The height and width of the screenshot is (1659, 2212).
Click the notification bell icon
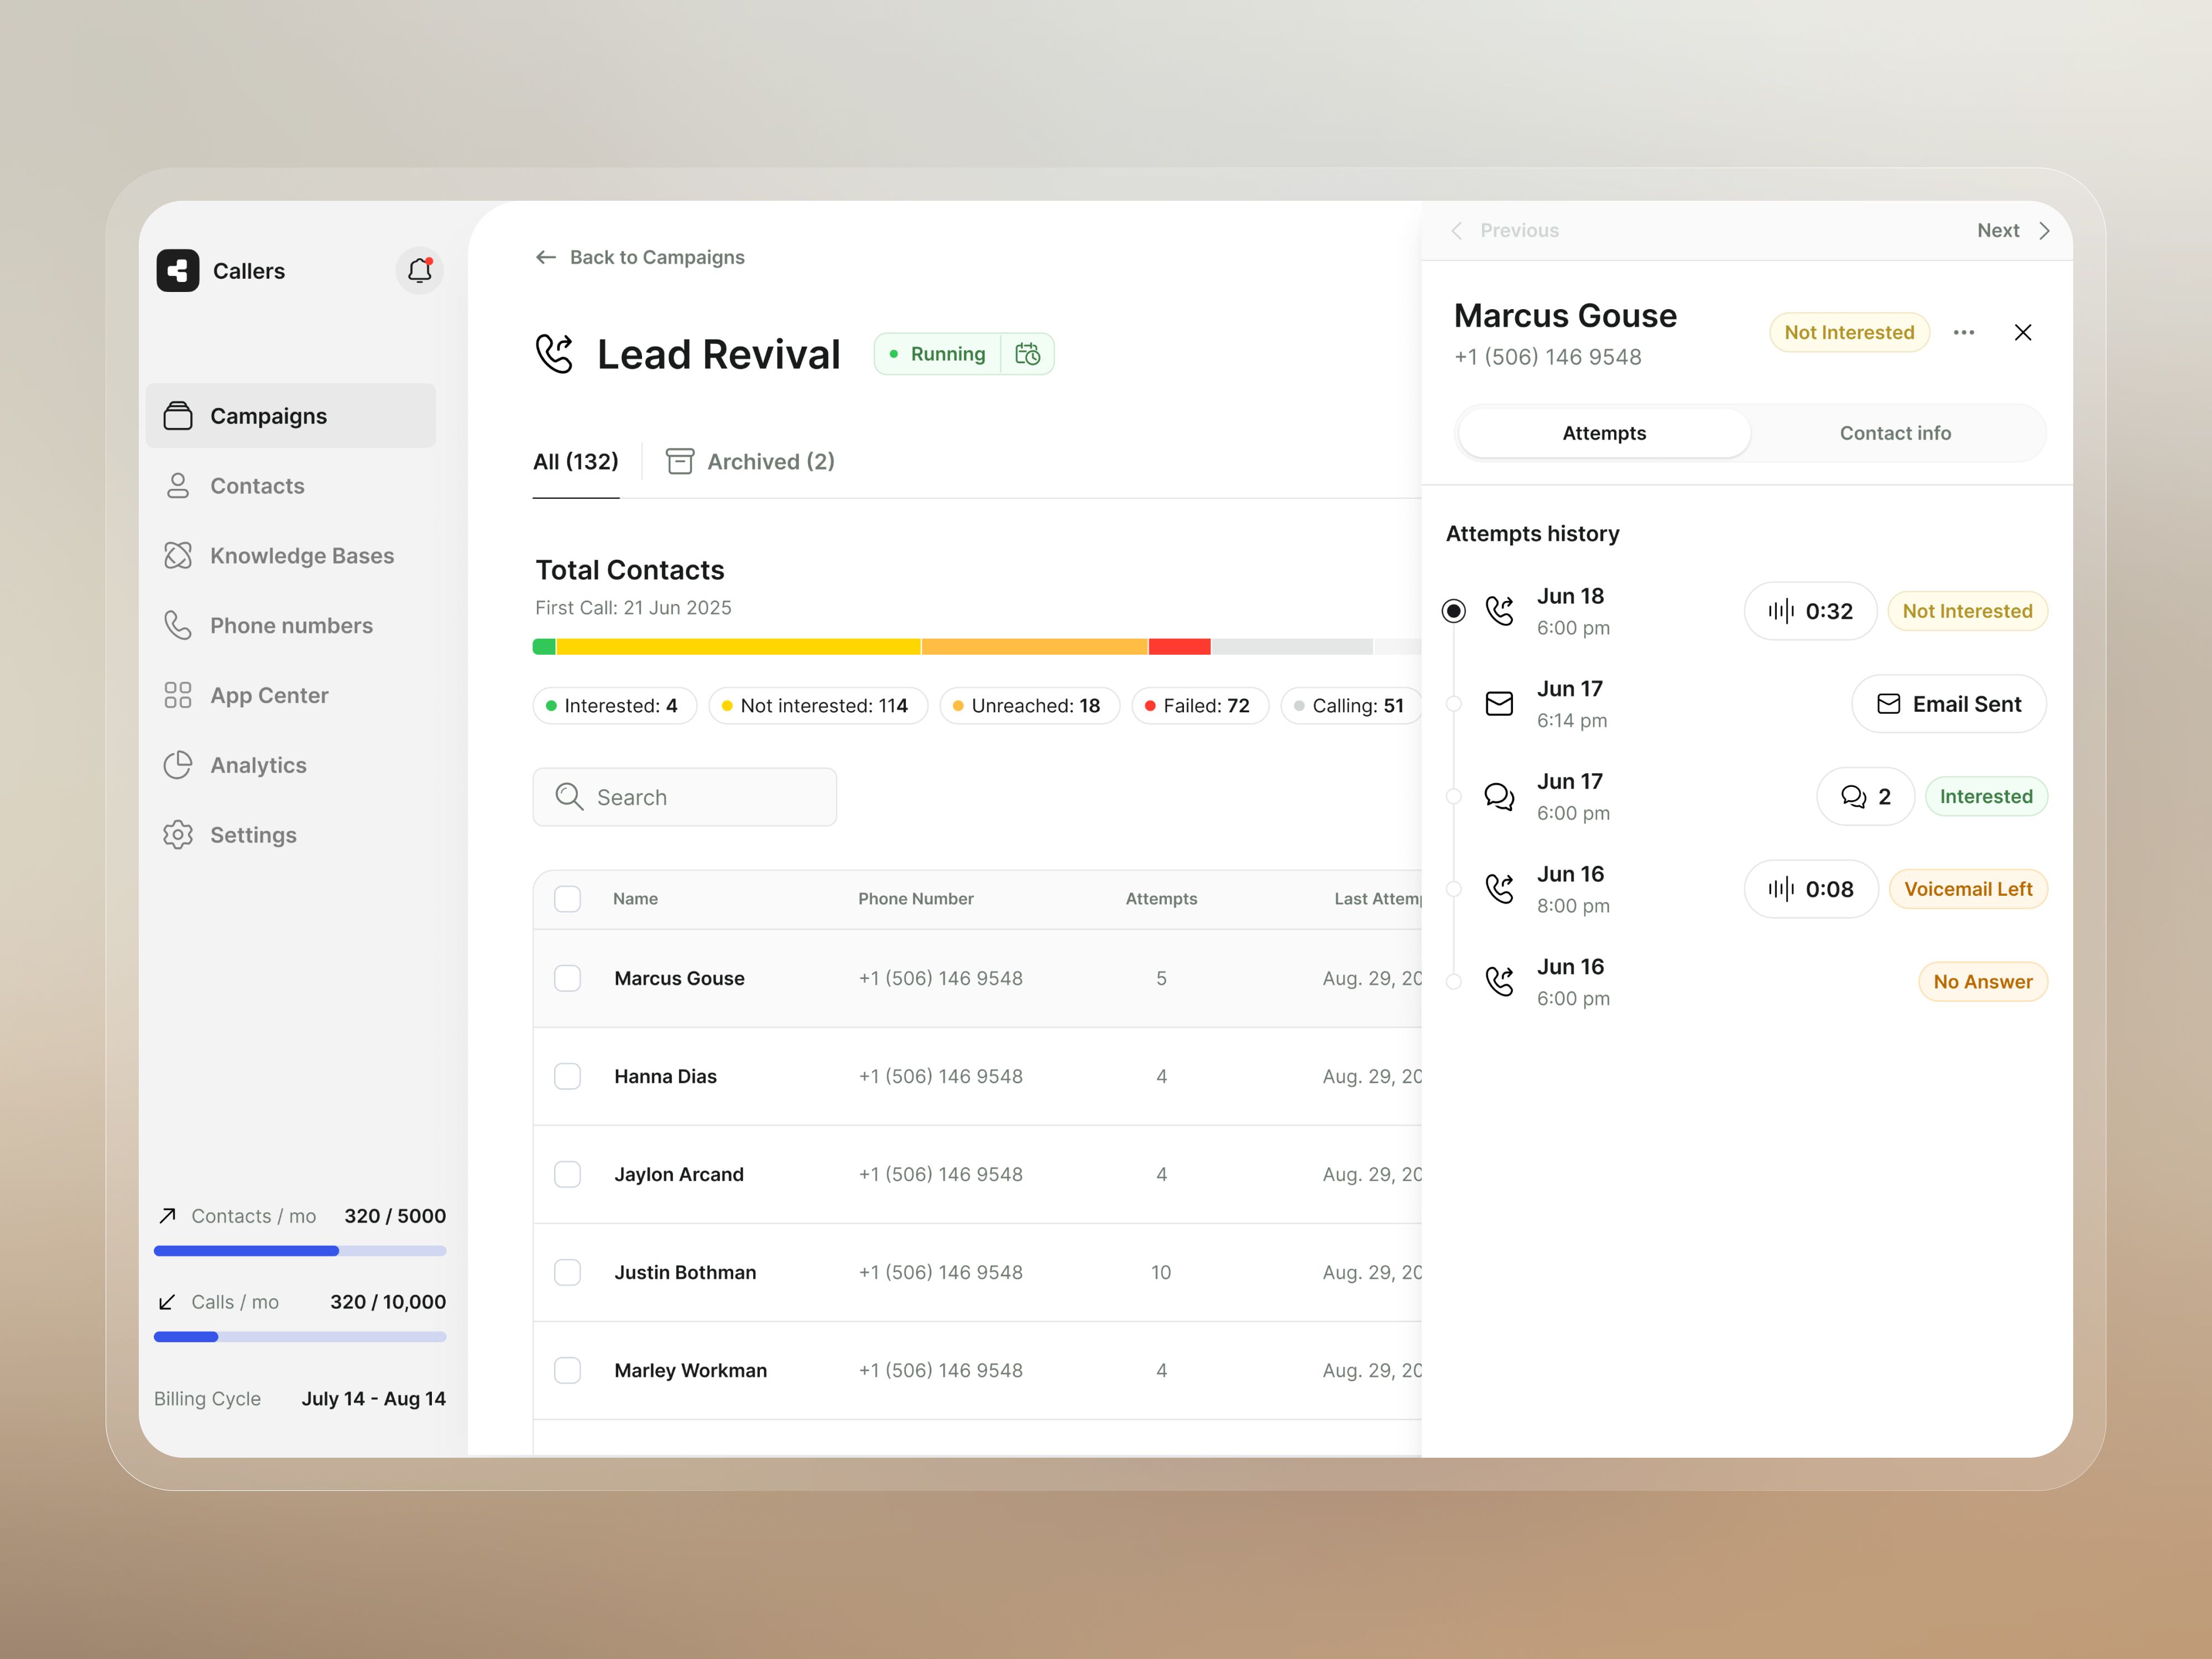[419, 270]
